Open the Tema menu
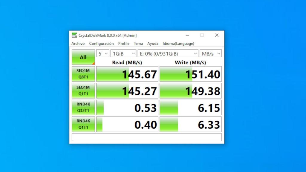 pyautogui.click(x=138, y=44)
